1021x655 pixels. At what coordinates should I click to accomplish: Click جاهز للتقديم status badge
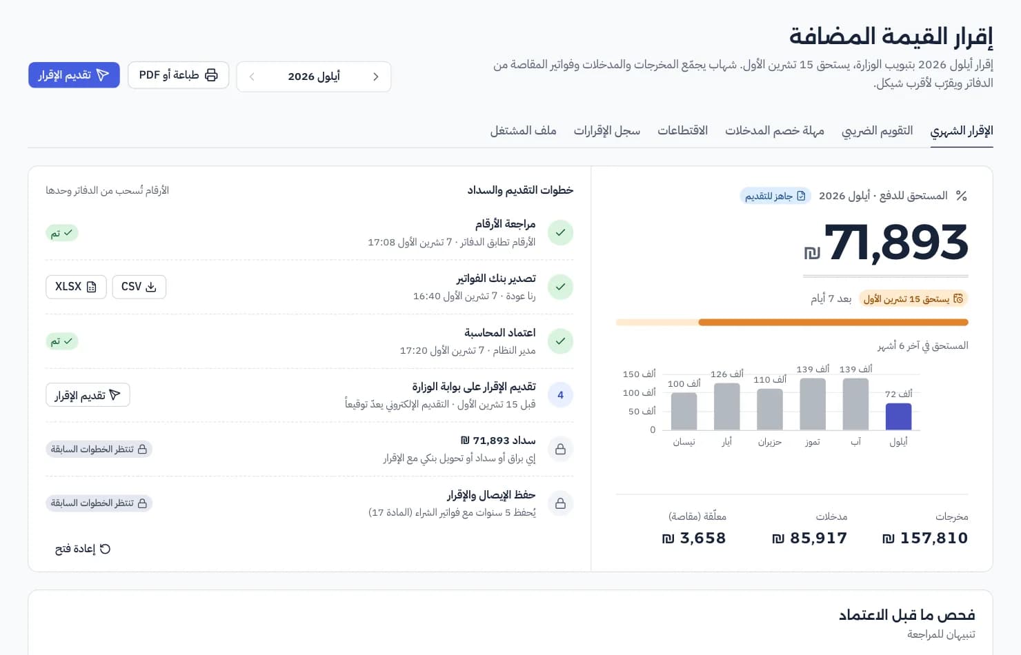point(775,196)
